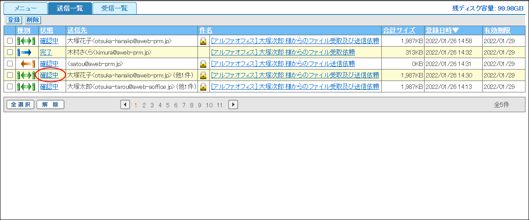Open the circled 確認中 status link
The width and height of the screenshot is (529, 220).
click(x=49, y=75)
